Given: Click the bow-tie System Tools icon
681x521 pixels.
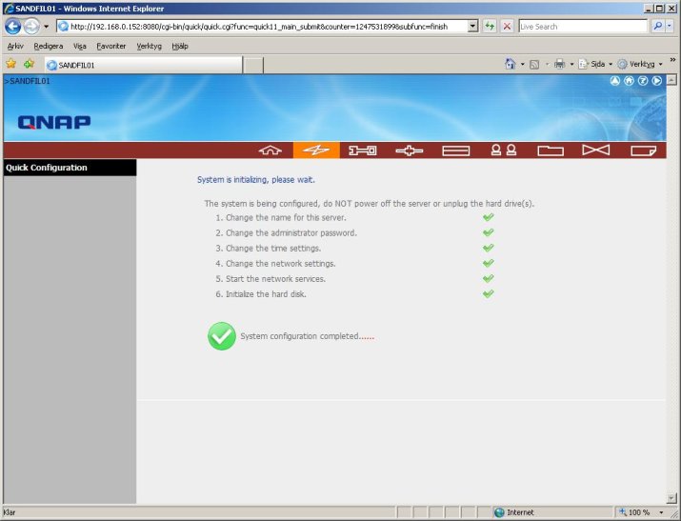Looking at the screenshot, I should pyautogui.click(x=595, y=150).
